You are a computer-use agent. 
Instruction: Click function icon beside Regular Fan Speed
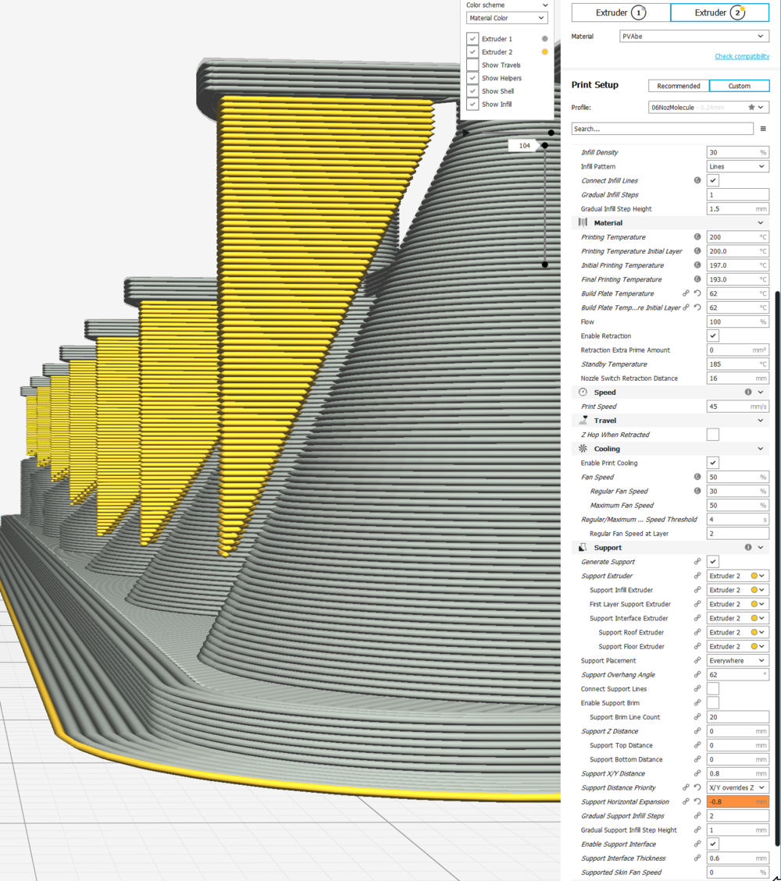point(697,491)
